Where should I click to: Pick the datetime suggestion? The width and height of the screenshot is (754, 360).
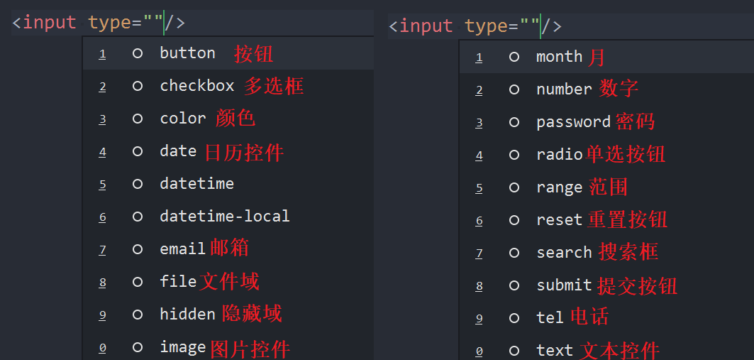click(228, 185)
